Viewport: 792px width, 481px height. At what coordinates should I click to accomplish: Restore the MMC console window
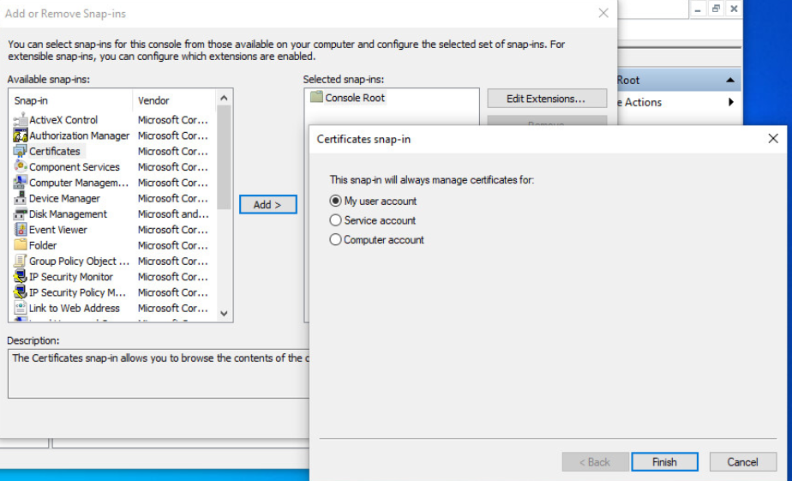(x=716, y=9)
